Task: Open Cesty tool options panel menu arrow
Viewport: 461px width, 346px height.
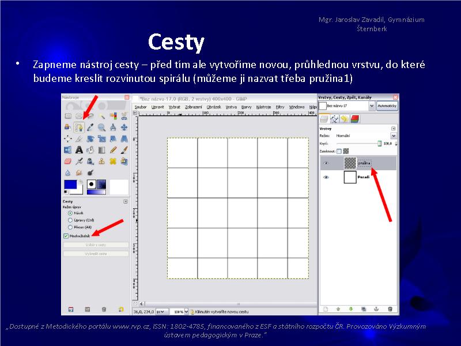Action: click(x=126, y=201)
